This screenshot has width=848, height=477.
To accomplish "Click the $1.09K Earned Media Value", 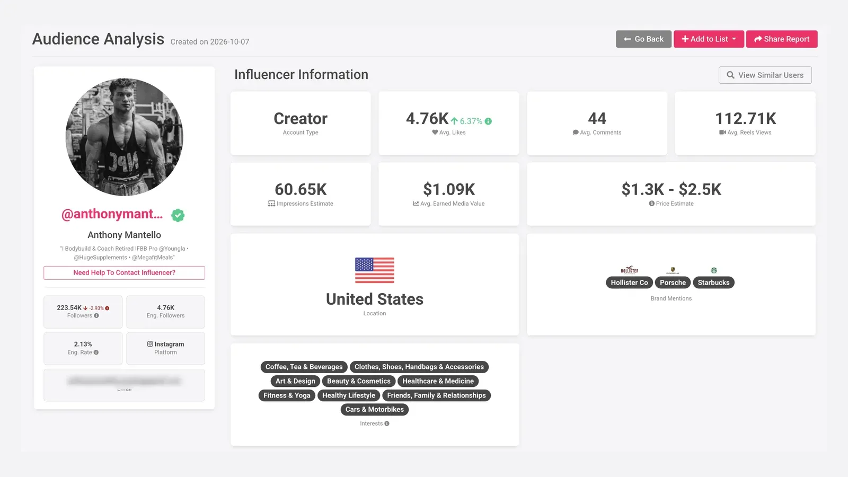I will pos(449,189).
